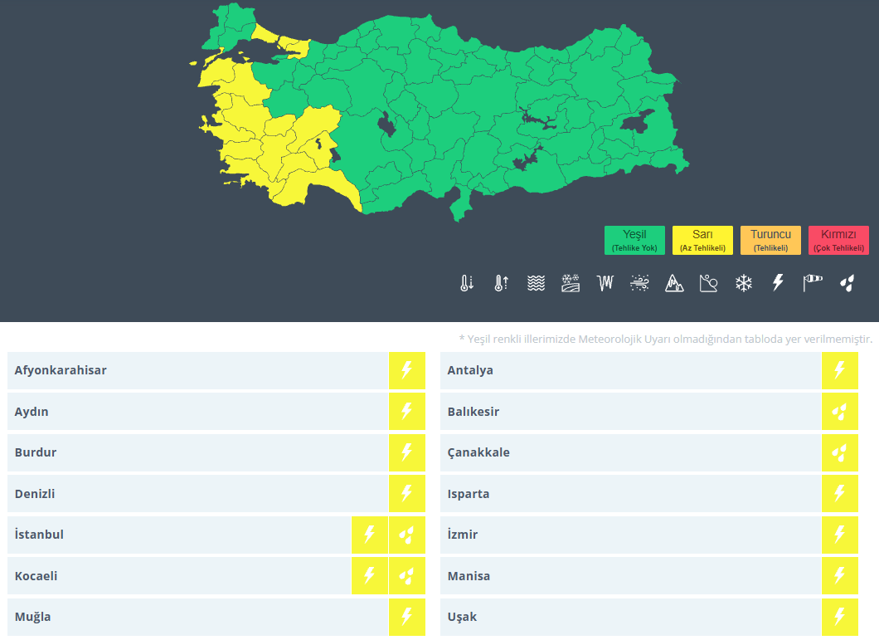Select the dust storm wind icon

[639, 283]
